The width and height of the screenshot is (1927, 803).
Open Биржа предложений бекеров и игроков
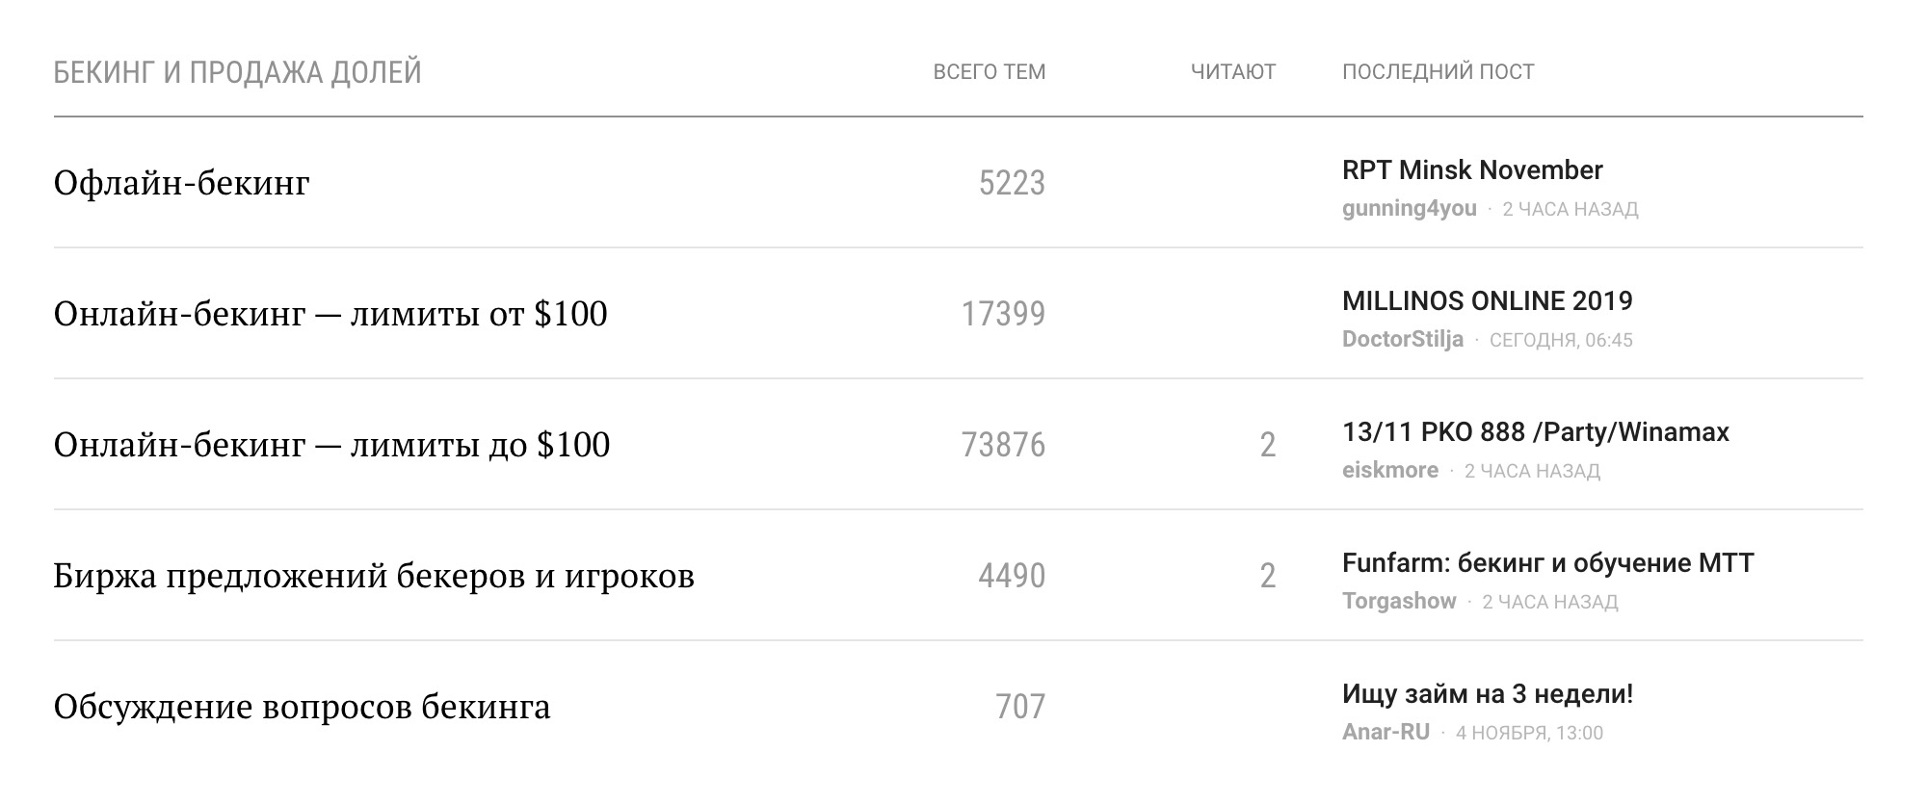374,576
